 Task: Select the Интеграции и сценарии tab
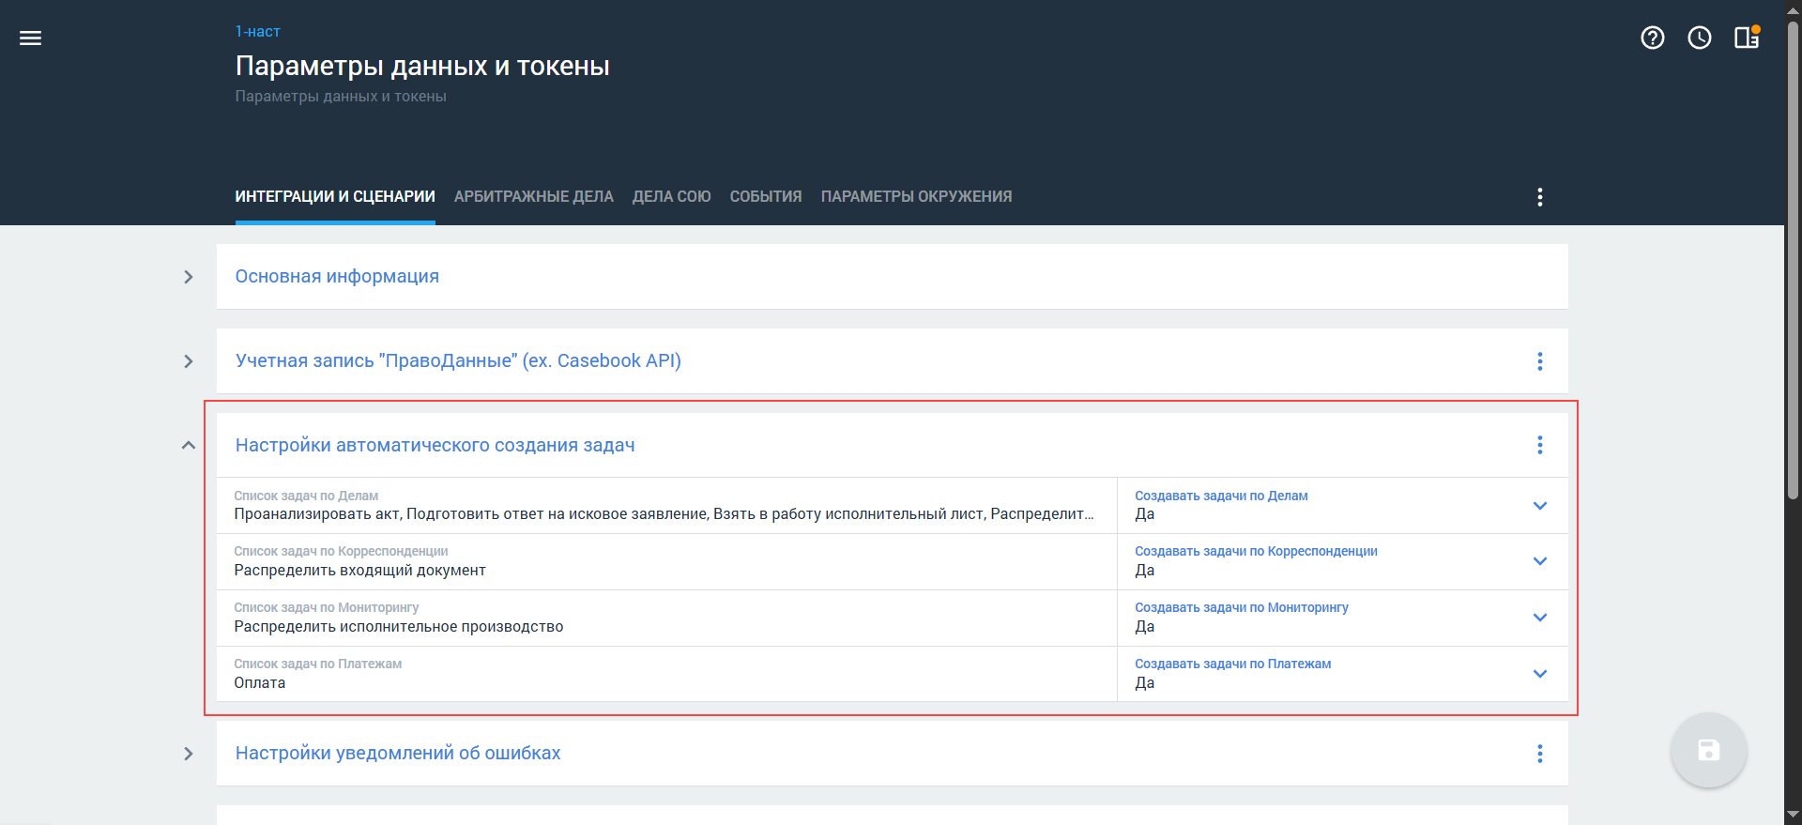pyautogui.click(x=335, y=197)
